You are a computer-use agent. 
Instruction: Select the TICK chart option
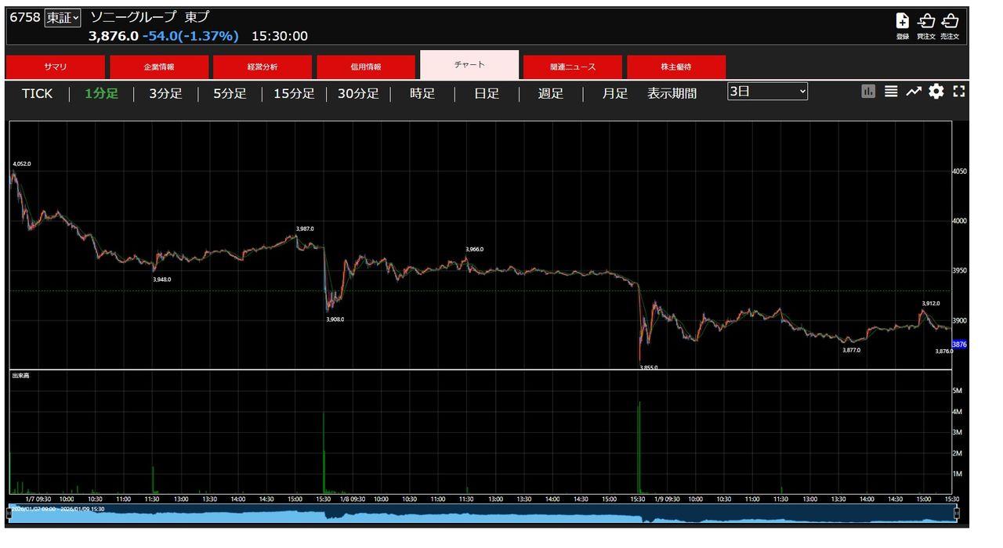click(37, 94)
